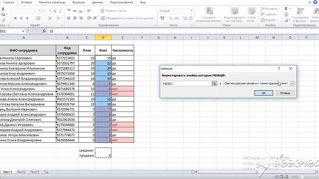Screen dimensions: 319x179
Task: Open the Главная ribbon tab
Action: (x=8, y=2)
